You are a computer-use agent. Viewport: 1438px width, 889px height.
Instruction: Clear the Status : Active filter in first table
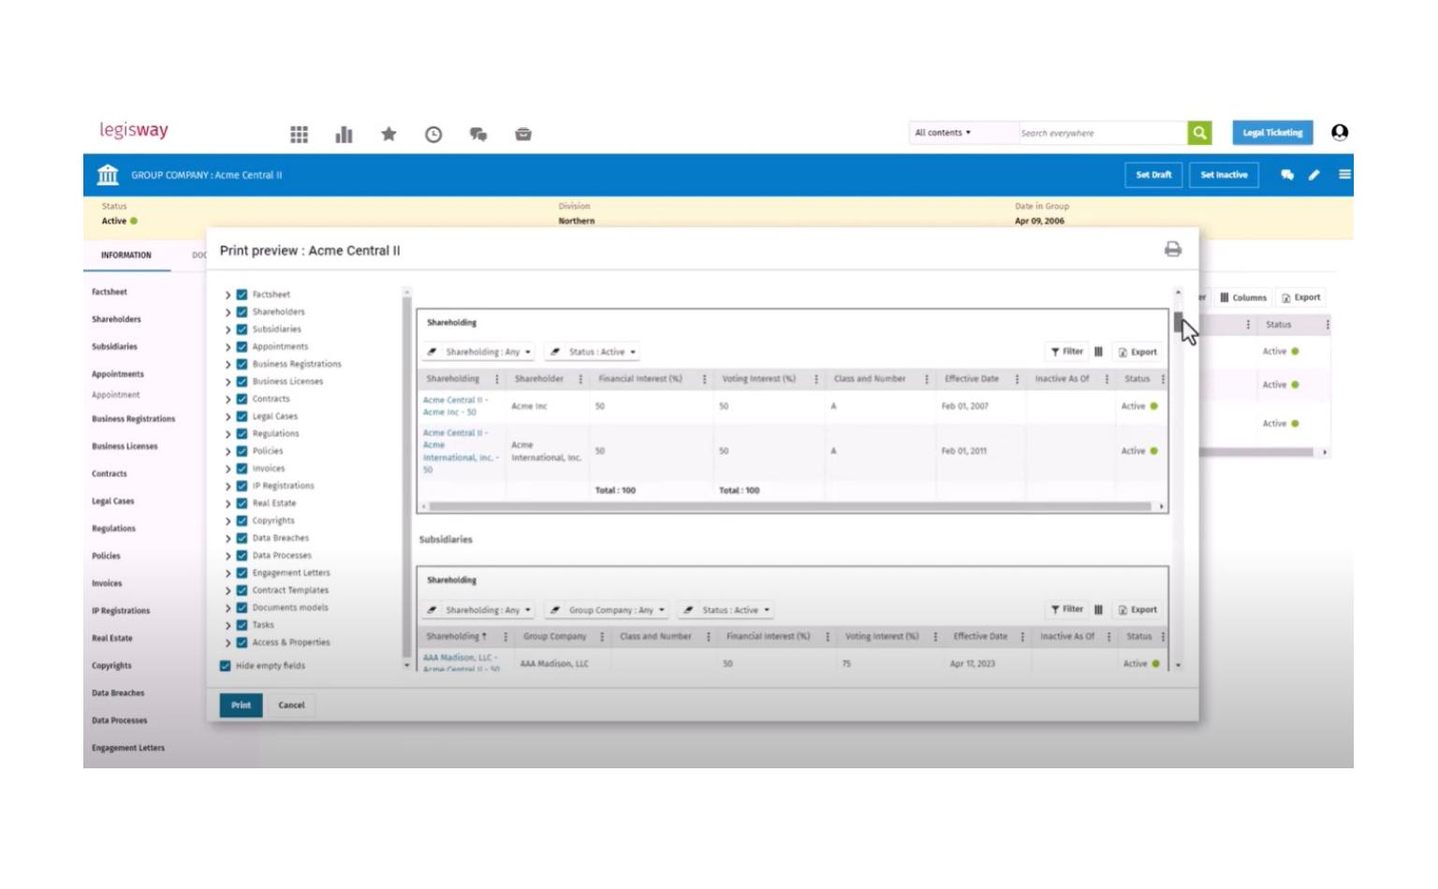point(555,352)
